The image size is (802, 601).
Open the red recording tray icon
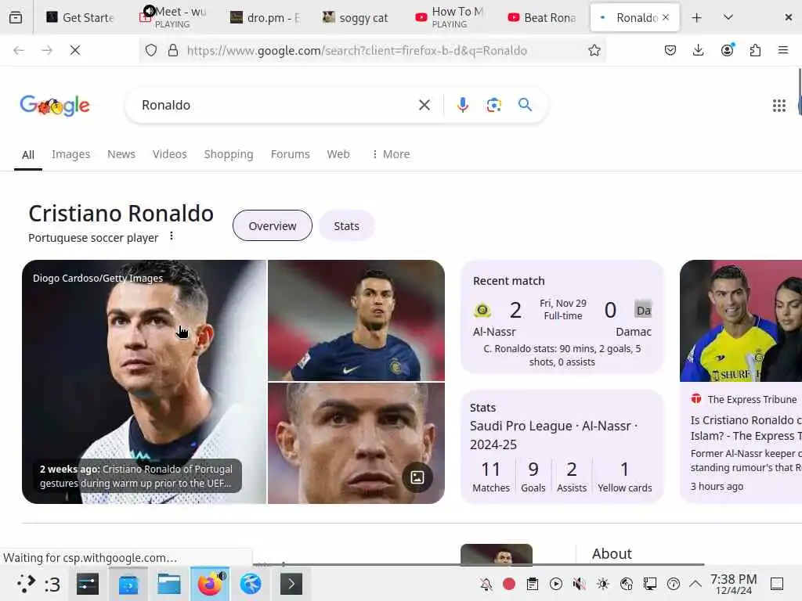509,584
